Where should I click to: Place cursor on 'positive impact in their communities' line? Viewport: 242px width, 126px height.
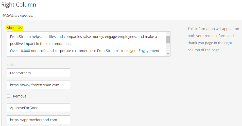pos(41,44)
